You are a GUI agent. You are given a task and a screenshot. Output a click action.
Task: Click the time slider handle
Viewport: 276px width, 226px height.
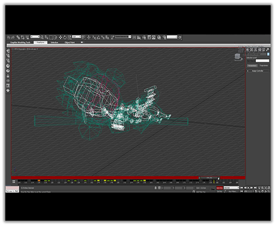pos(209,178)
